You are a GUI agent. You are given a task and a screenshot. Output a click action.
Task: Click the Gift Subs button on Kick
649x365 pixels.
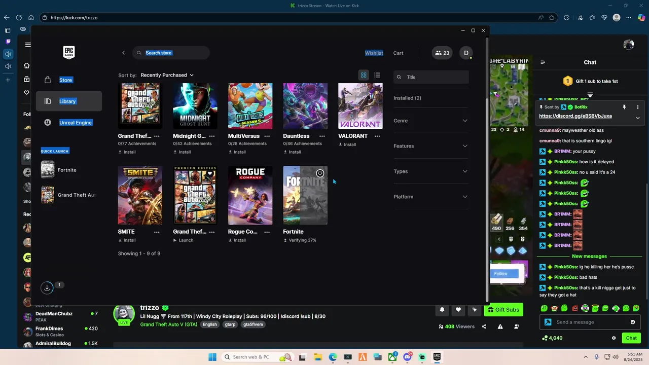[x=503, y=310]
